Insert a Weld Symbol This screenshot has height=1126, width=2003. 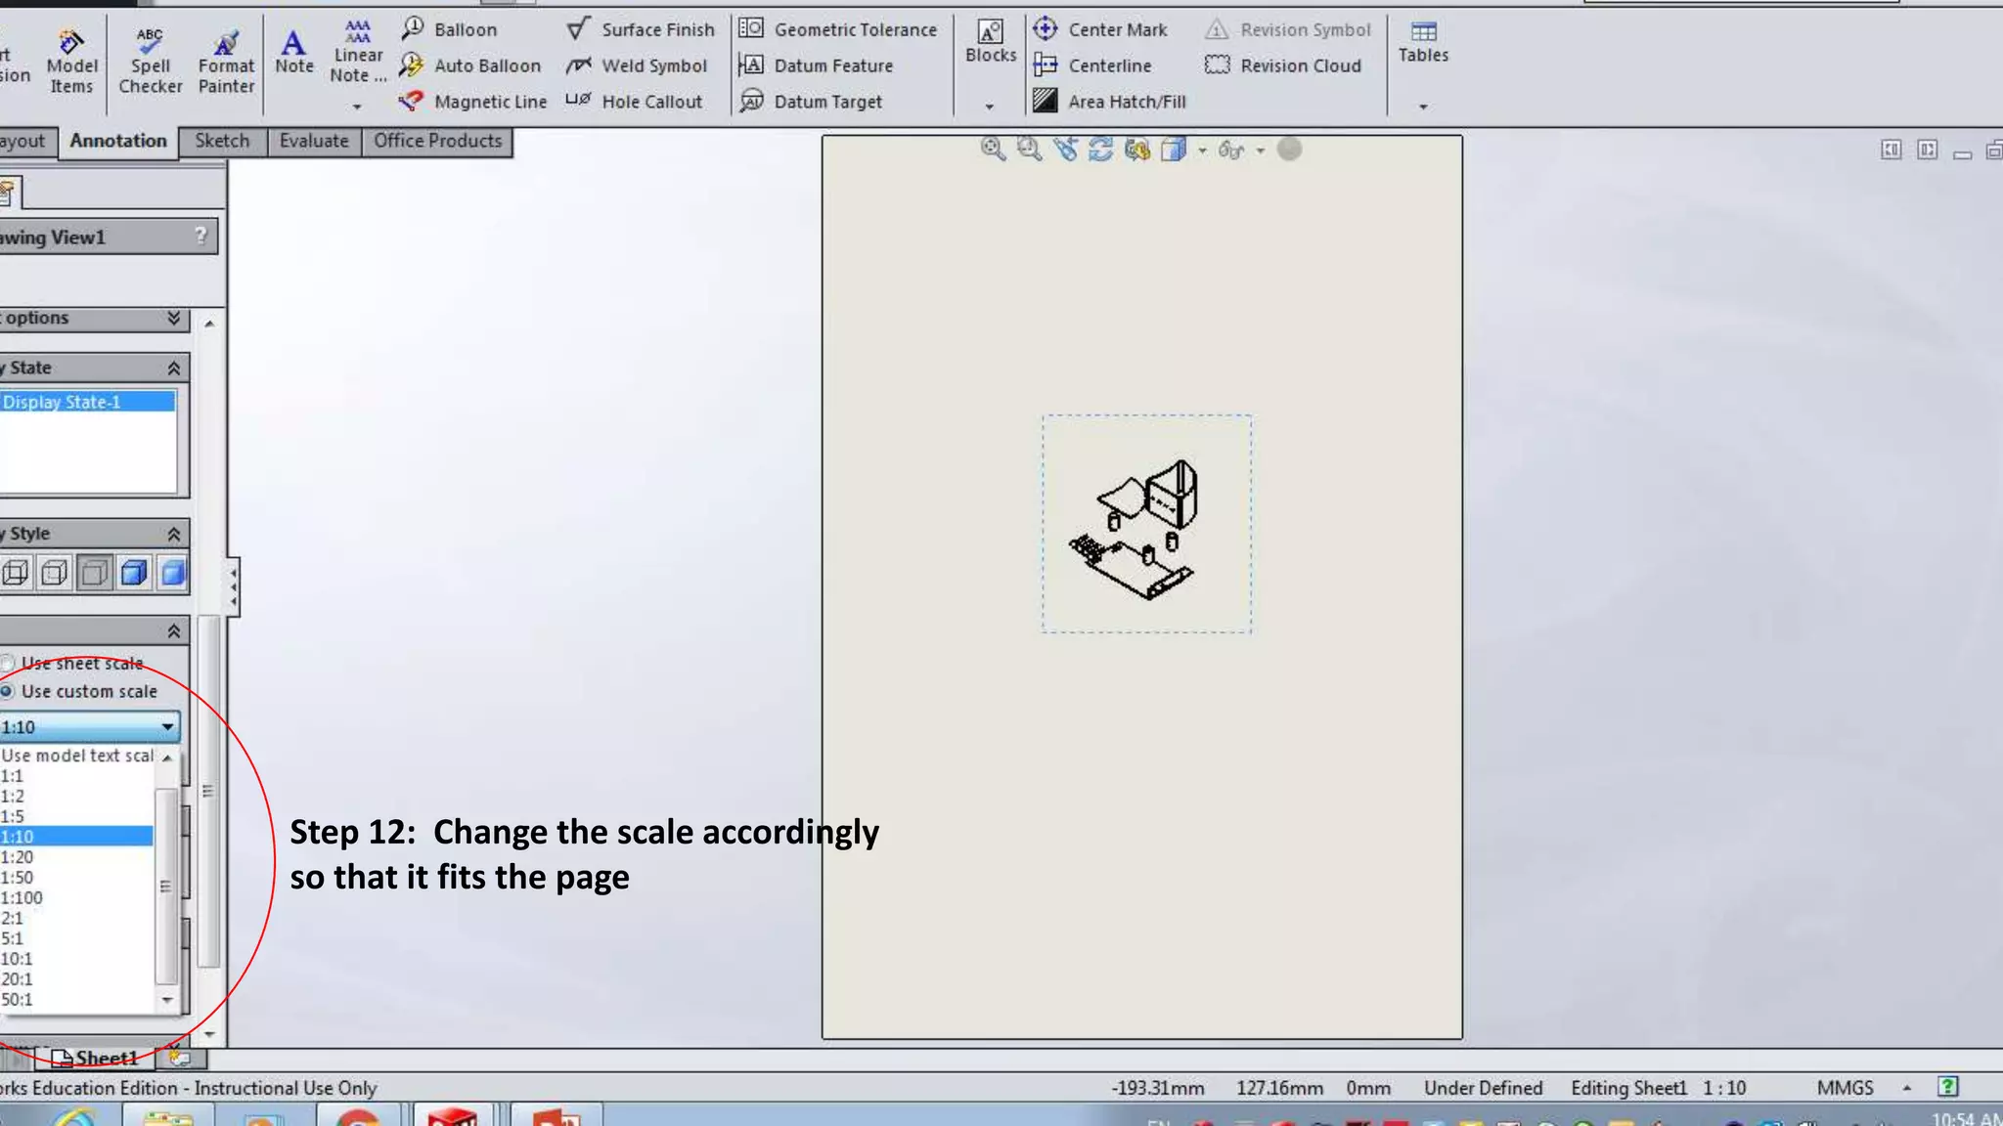click(637, 65)
